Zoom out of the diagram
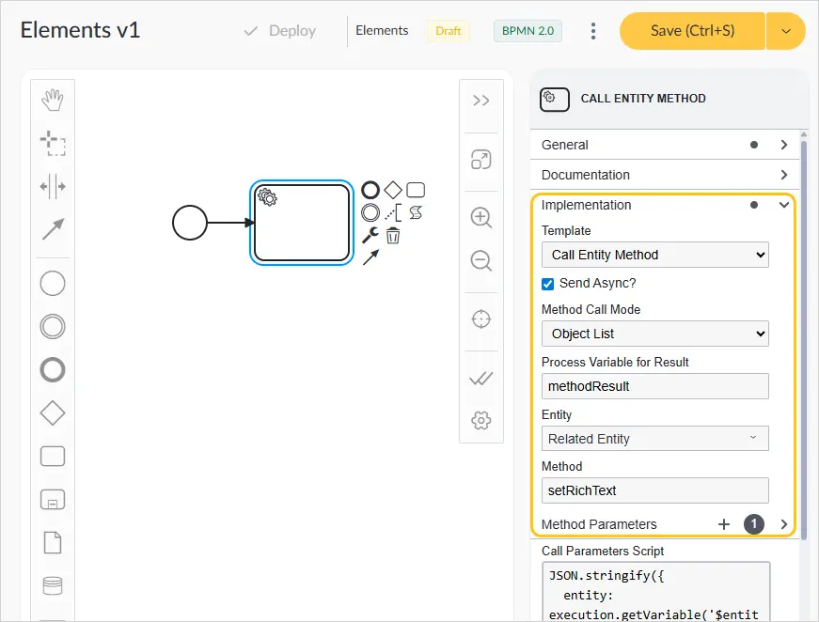819x622 pixels. click(481, 261)
